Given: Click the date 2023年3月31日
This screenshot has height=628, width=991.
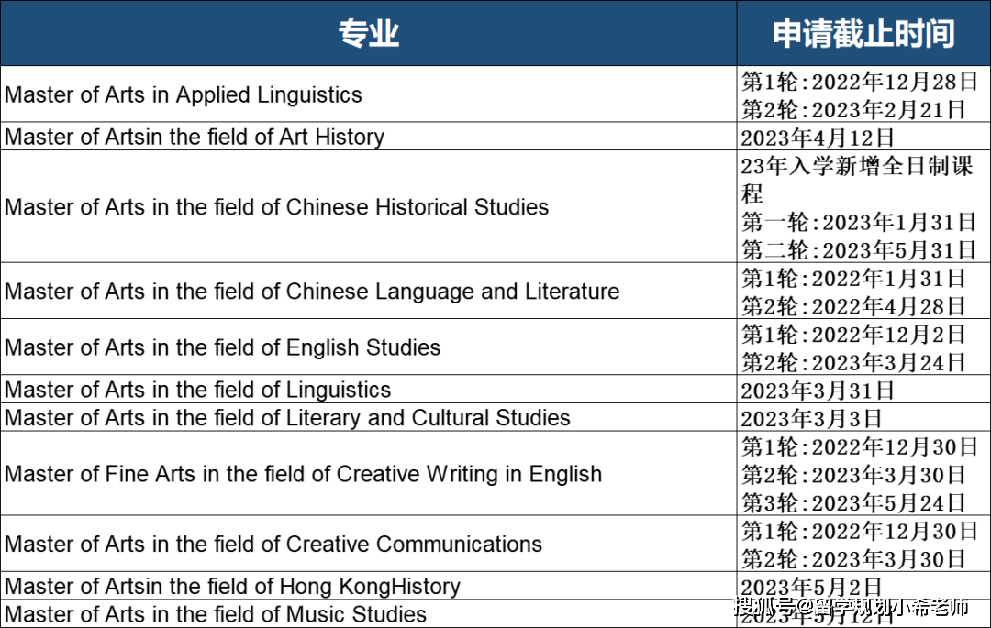Looking at the screenshot, I should (818, 390).
